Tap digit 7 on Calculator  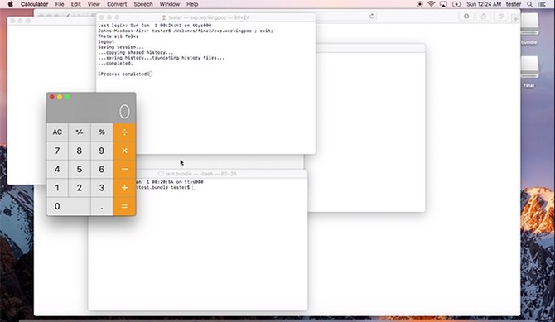click(x=57, y=151)
